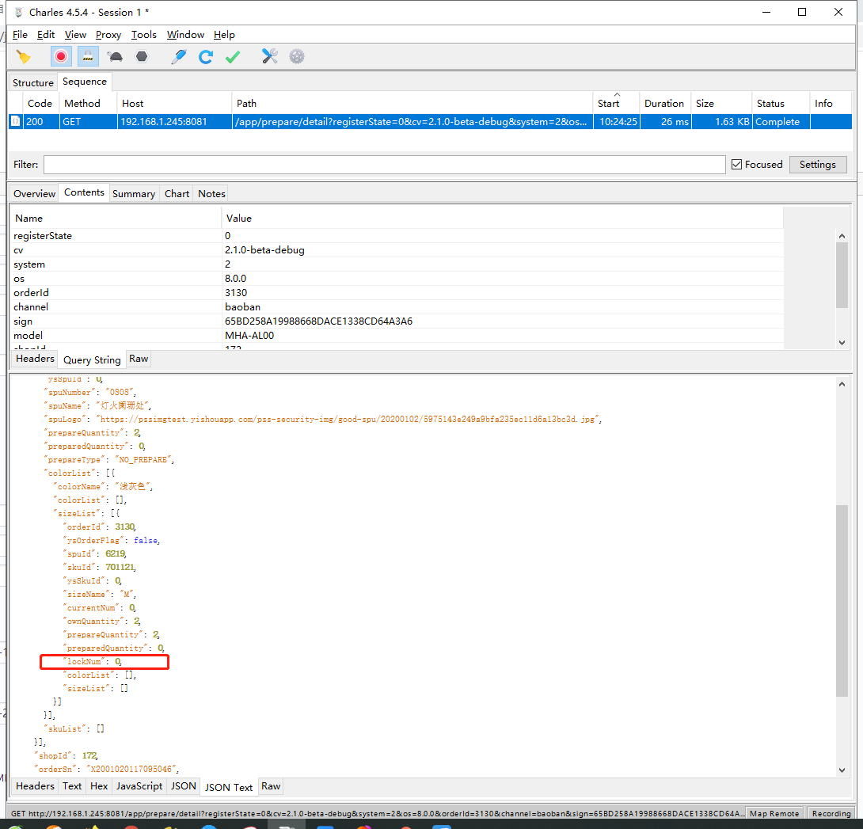Image resolution: width=863 pixels, height=829 pixels.
Task: Open response Headers tab at bottom
Action: click(x=35, y=786)
